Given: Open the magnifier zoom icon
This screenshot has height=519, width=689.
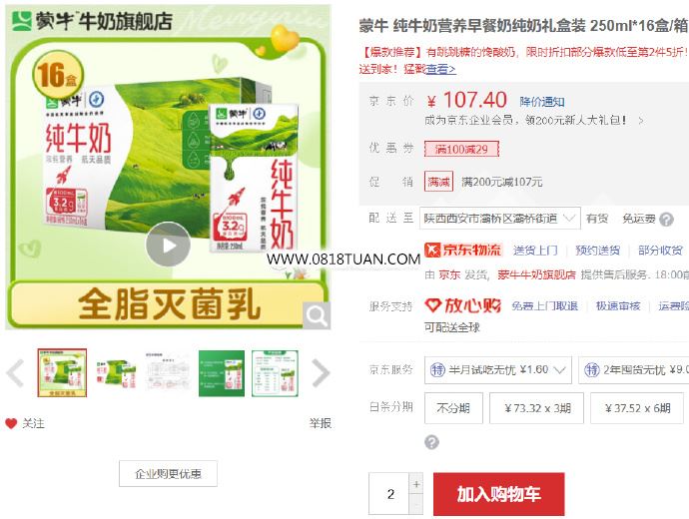Looking at the screenshot, I should coord(317,314).
